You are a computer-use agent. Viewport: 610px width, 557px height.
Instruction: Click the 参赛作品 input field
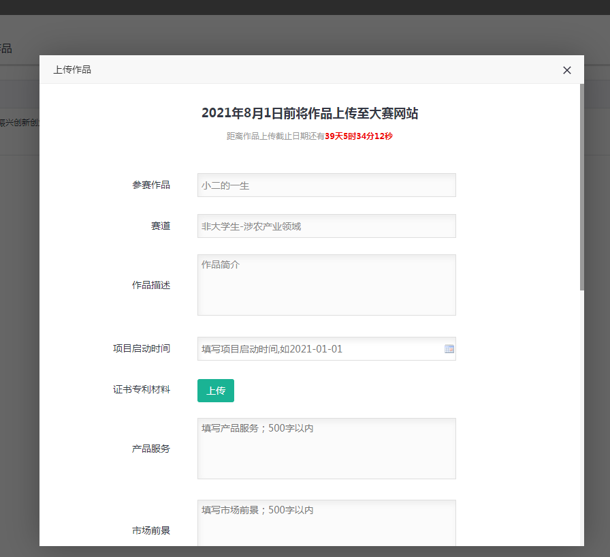pos(326,185)
